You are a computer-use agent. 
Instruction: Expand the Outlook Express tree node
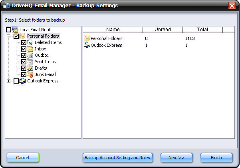[x=8, y=81]
